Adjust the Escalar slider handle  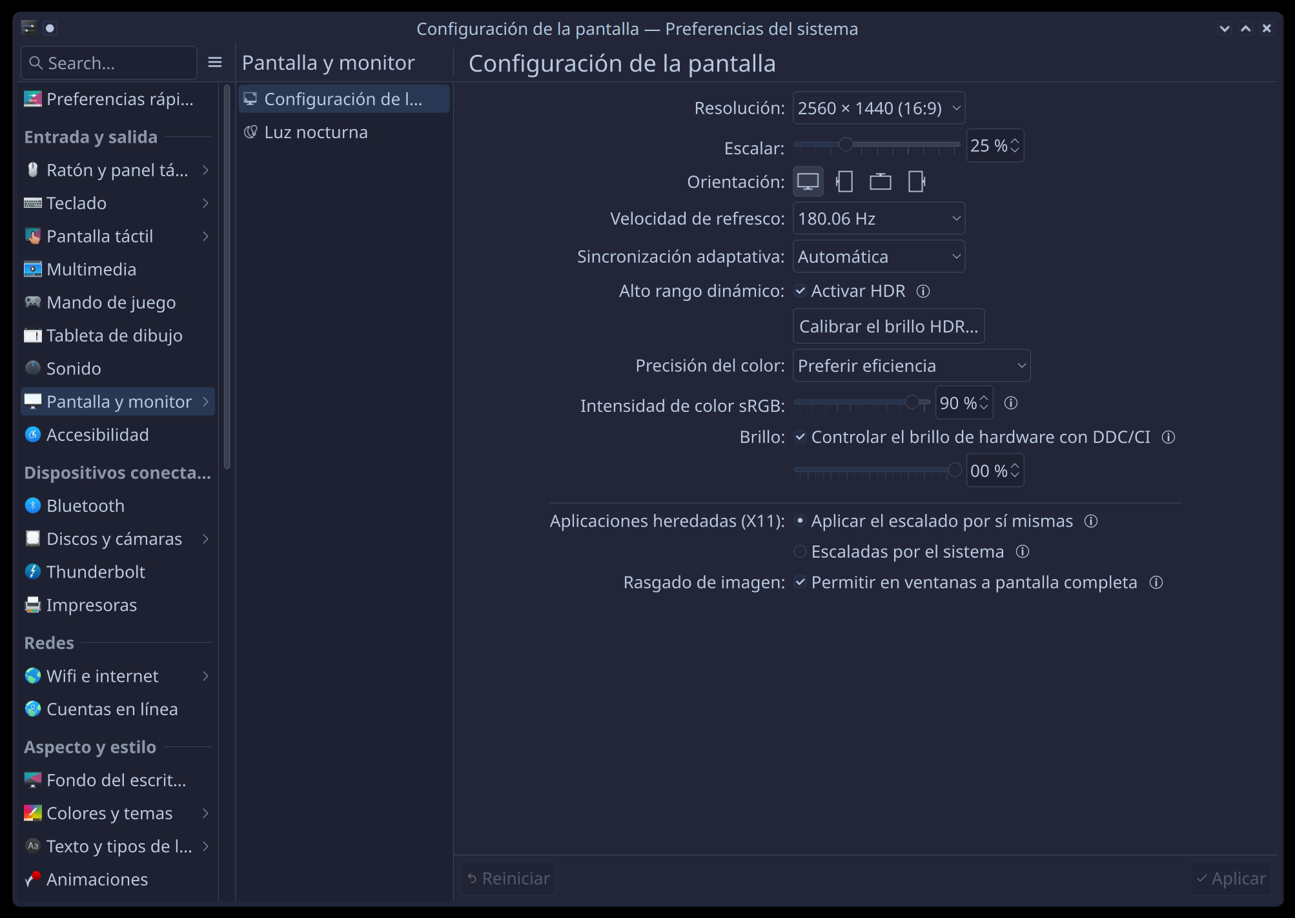click(846, 145)
